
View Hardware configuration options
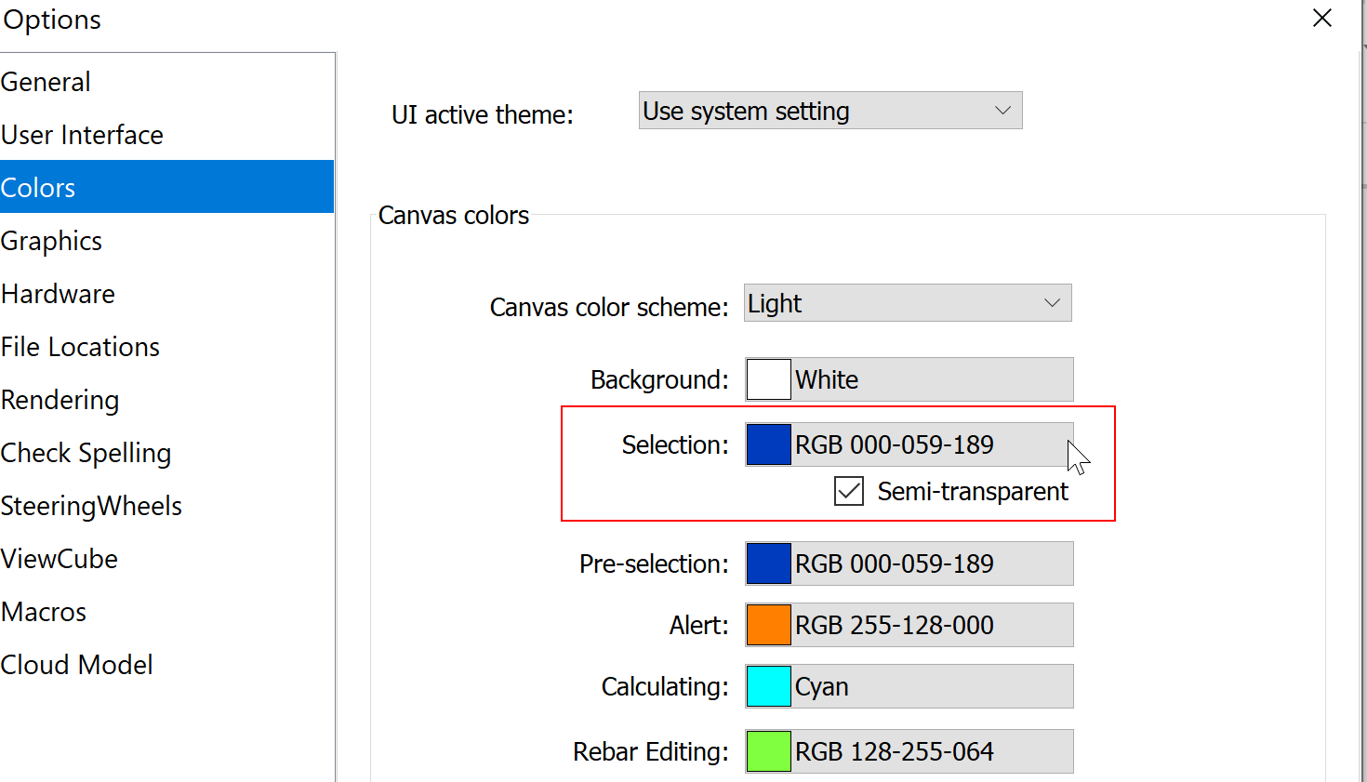[58, 293]
